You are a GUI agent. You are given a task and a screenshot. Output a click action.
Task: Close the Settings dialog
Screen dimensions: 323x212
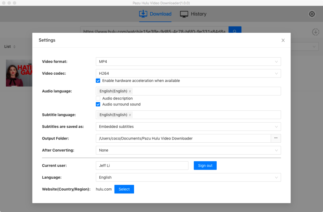click(x=283, y=40)
